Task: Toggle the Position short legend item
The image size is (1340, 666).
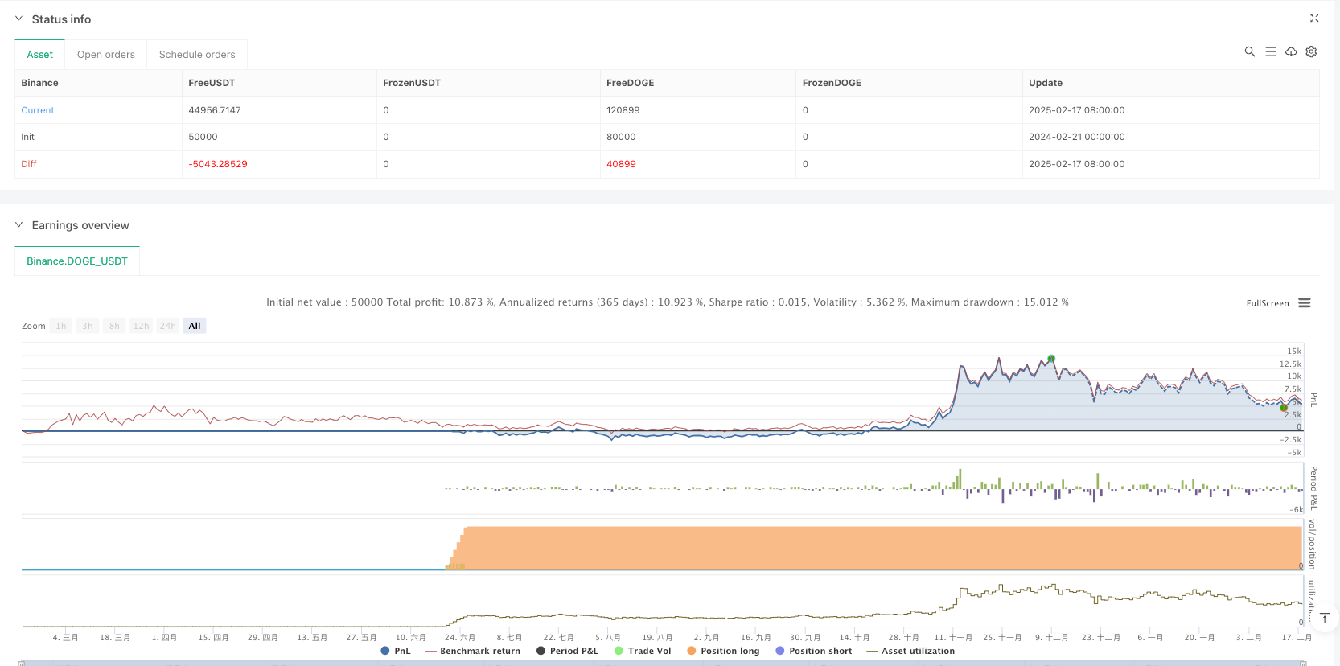Action: pos(813,651)
